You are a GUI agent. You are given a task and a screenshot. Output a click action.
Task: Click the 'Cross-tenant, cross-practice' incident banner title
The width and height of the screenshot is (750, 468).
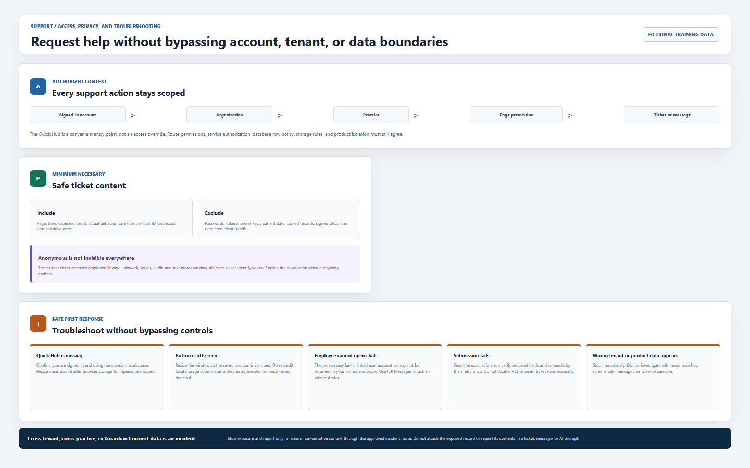tap(111, 439)
